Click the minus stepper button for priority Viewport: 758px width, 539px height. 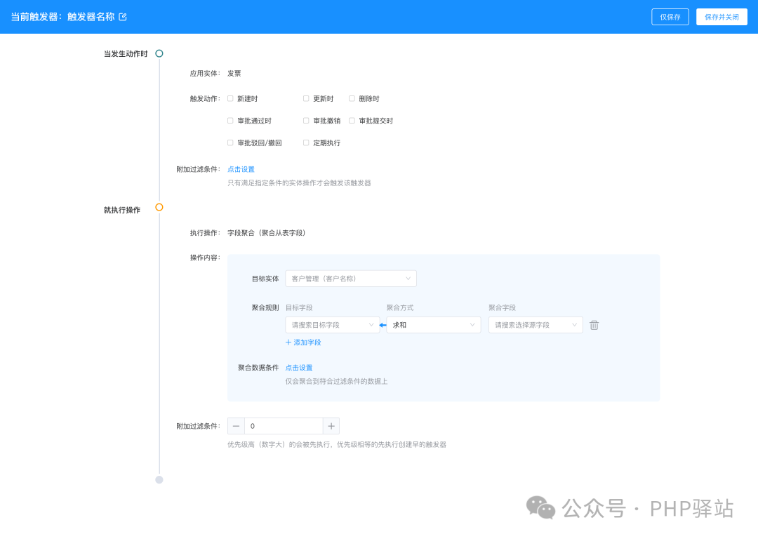click(x=236, y=427)
